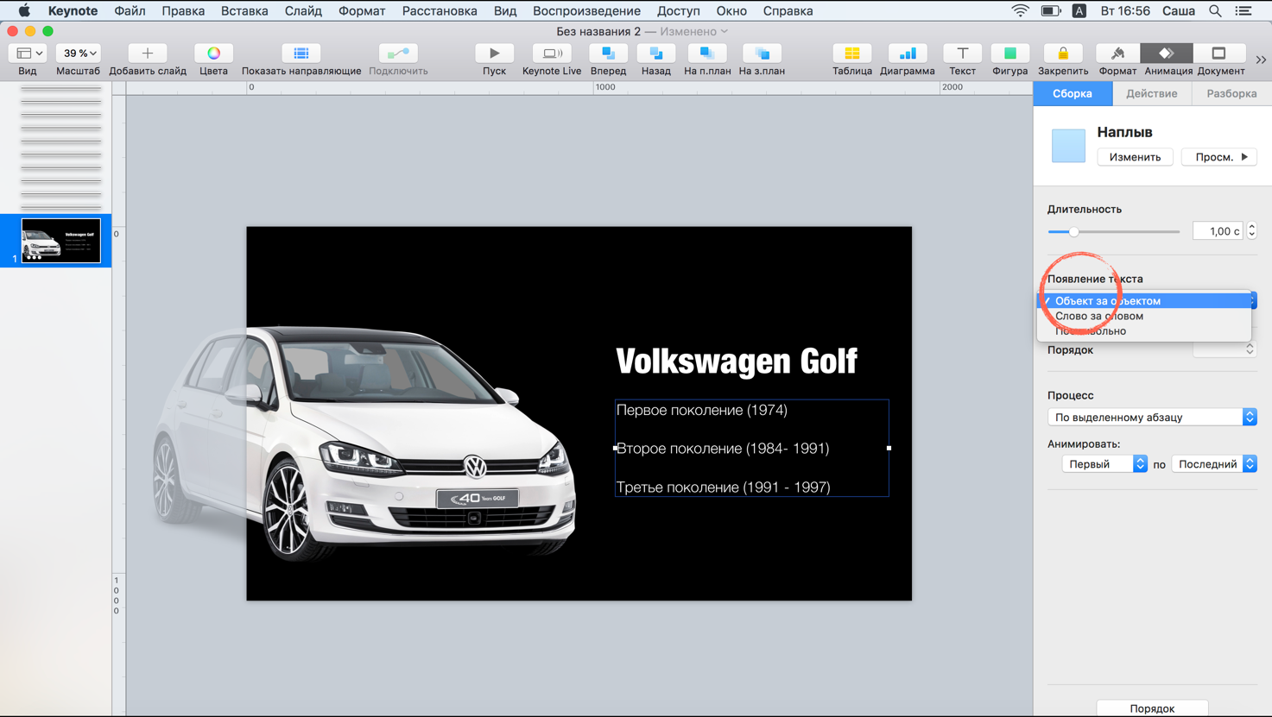Image resolution: width=1272 pixels, height=717 pixels.
Task: Open the View (Вид) toolbar menu
Action: (28, 53)
